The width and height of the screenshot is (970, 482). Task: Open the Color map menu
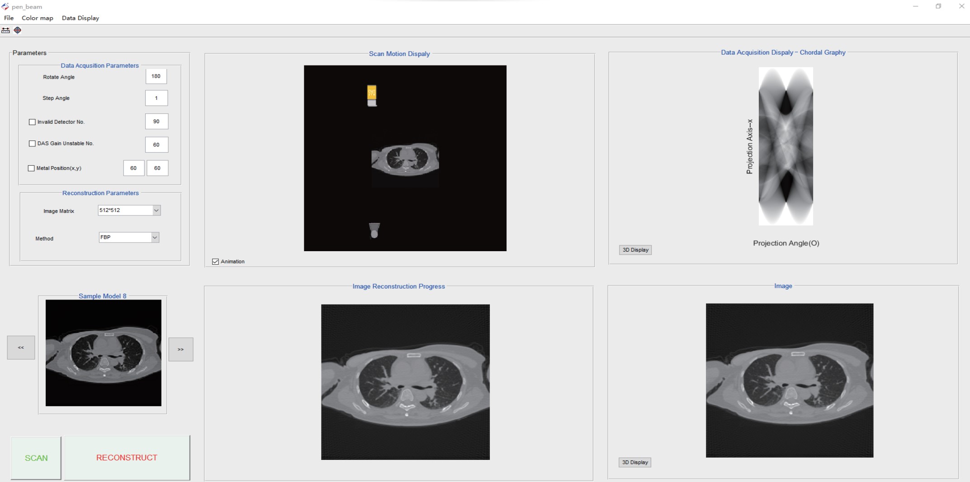pyautogui.click(x=37, y=18)
